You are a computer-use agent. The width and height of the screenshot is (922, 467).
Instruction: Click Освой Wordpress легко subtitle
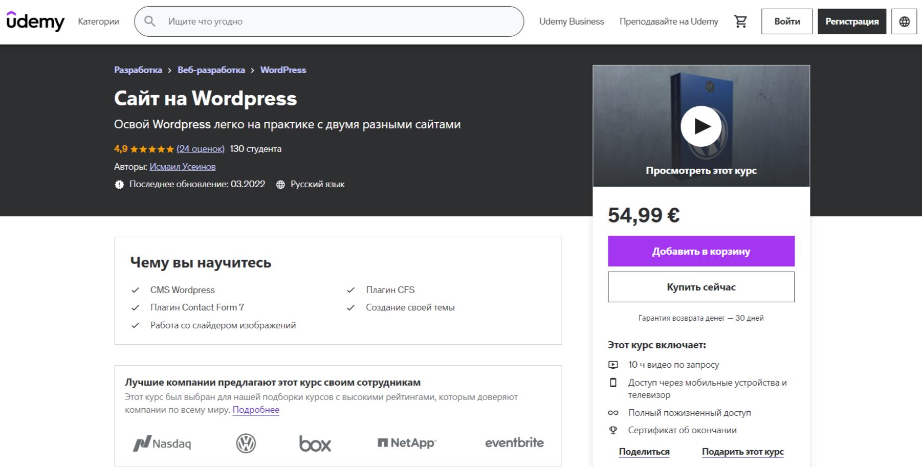pos(287,125)
